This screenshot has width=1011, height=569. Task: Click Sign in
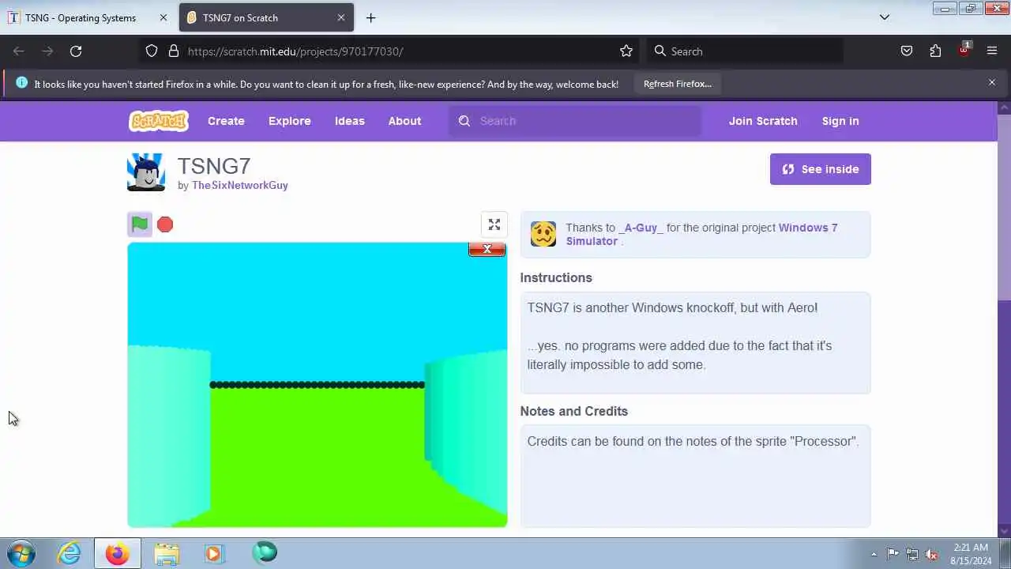point(840,121)
